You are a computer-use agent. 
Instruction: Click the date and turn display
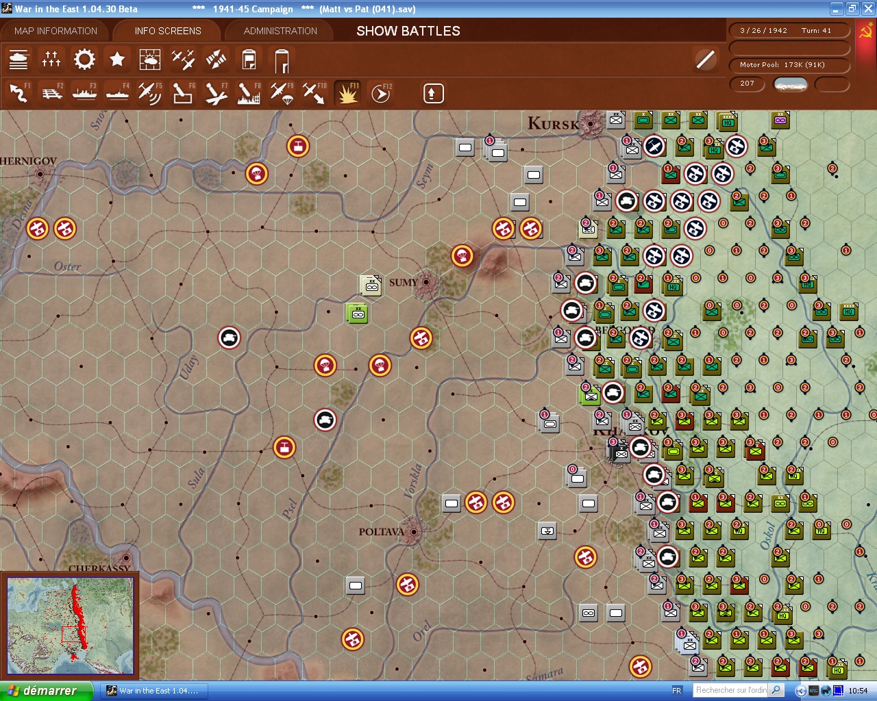[789, 31]
